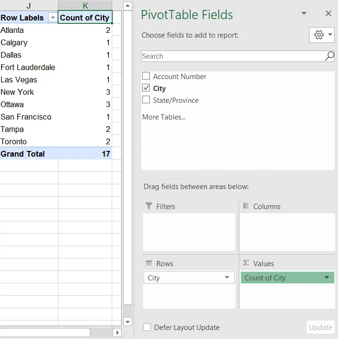Click the Filters area funnel icon
Screen dimensions: 338x339
point(148,206)
